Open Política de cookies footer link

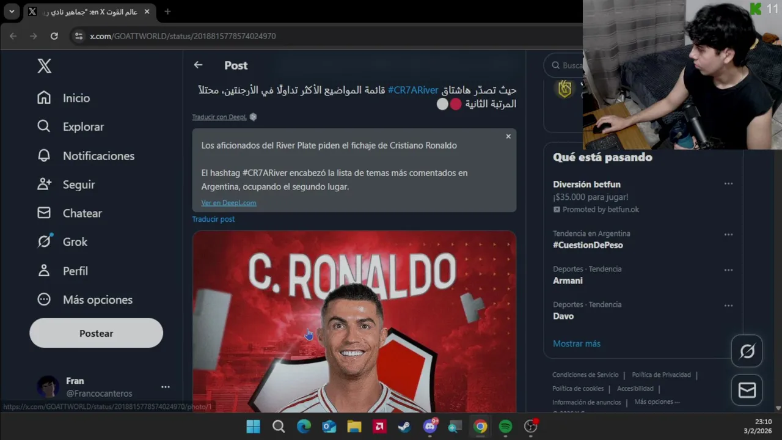click(578, 389)
